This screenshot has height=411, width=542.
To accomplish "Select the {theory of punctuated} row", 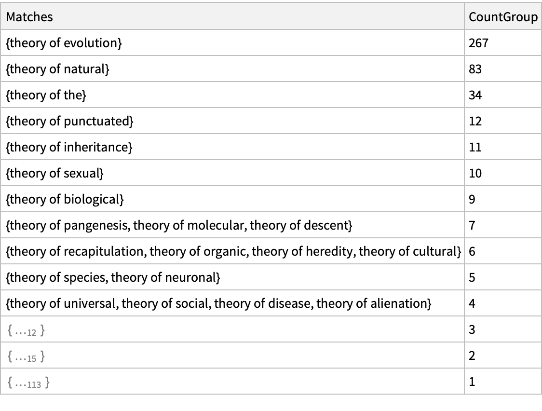I will (x=69, y=122).
